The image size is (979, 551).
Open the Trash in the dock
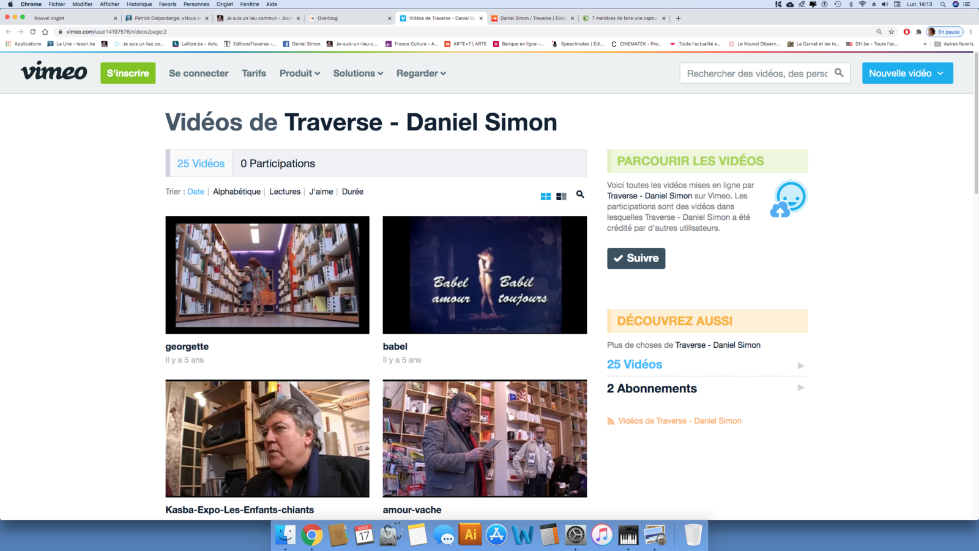click(x=693, y=534)
